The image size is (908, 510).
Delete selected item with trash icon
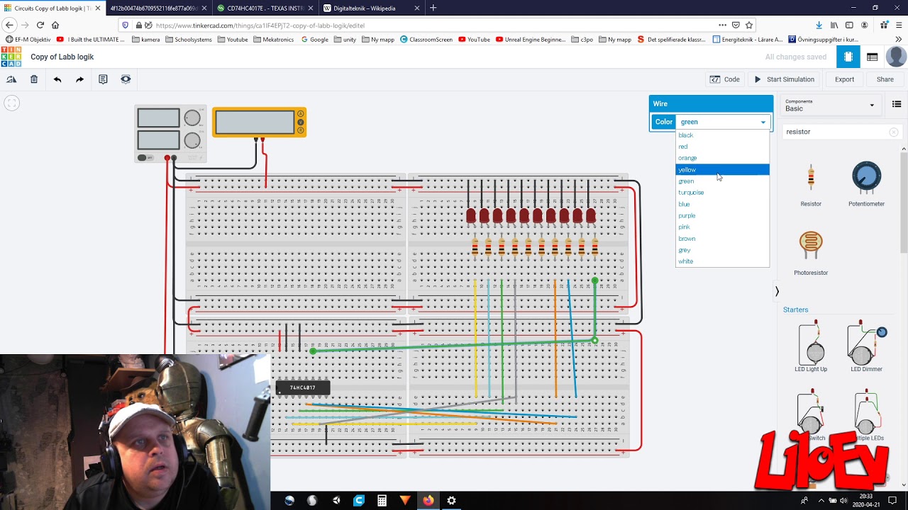click(34, 79)
